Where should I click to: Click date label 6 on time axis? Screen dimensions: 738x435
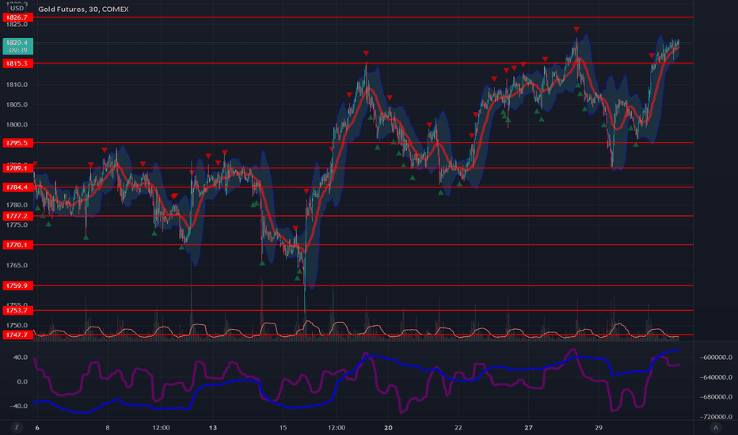pos(37,427)
